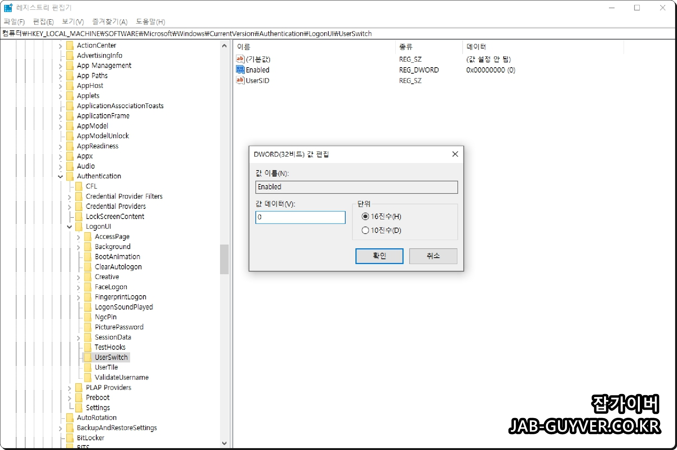Viewport: 677px width, 450px height.
Task: Click the Registry Editor app icon in title bar
Action: point(8,8)
